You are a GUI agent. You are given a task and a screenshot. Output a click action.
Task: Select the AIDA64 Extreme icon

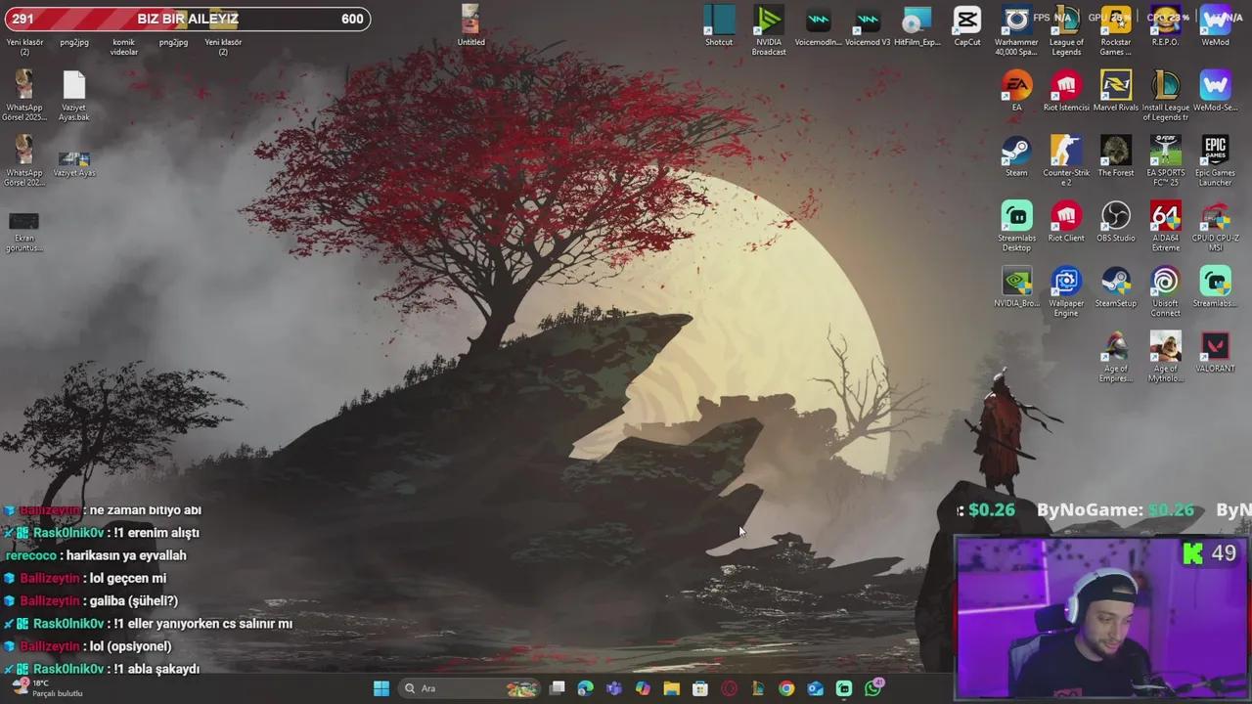1166,226
